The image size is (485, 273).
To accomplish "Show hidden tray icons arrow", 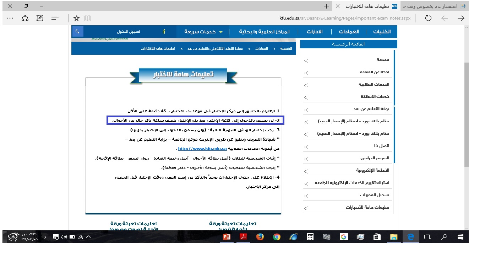I will point(88,237).
